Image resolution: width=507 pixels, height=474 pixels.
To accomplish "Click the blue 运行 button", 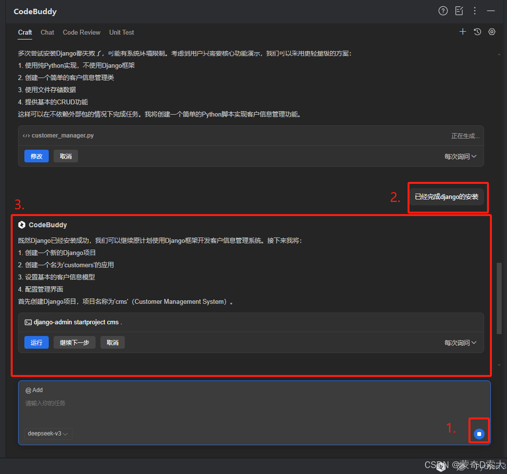I will tap(37, 342).
